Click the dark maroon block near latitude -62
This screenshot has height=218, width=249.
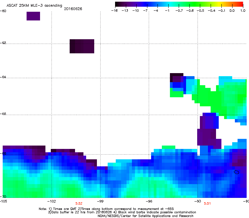(x=82, y=46)
